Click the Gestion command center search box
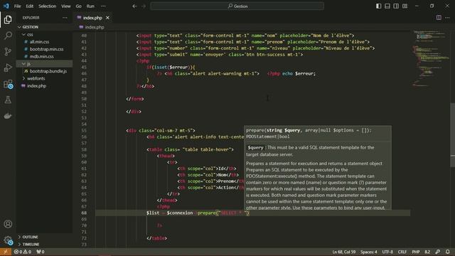 (237, 6)
